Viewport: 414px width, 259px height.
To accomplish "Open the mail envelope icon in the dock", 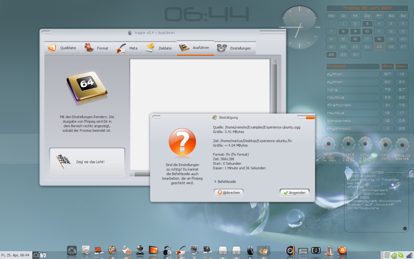I will click(x=126, y=250).
